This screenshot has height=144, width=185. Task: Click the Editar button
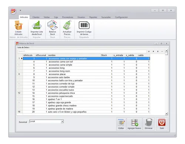coord(121,124)
